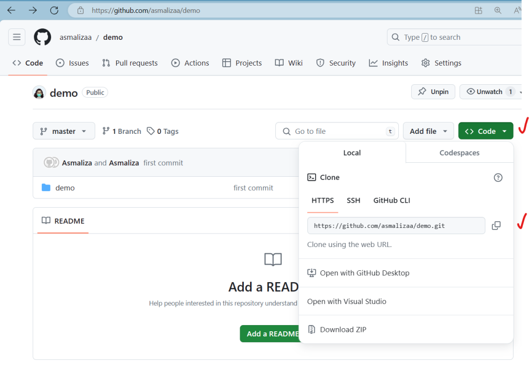This screenshot has height=368, width=529.
Task: Click the Go to file search field
Action: (x=337, y=131)
